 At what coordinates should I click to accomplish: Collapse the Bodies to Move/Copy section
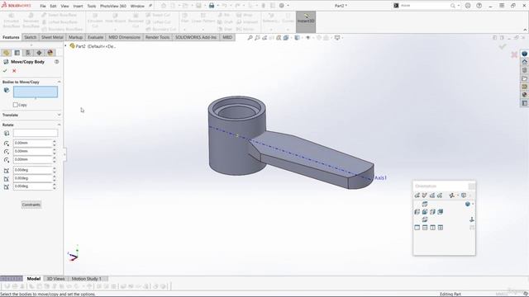[x=59, y=82]
